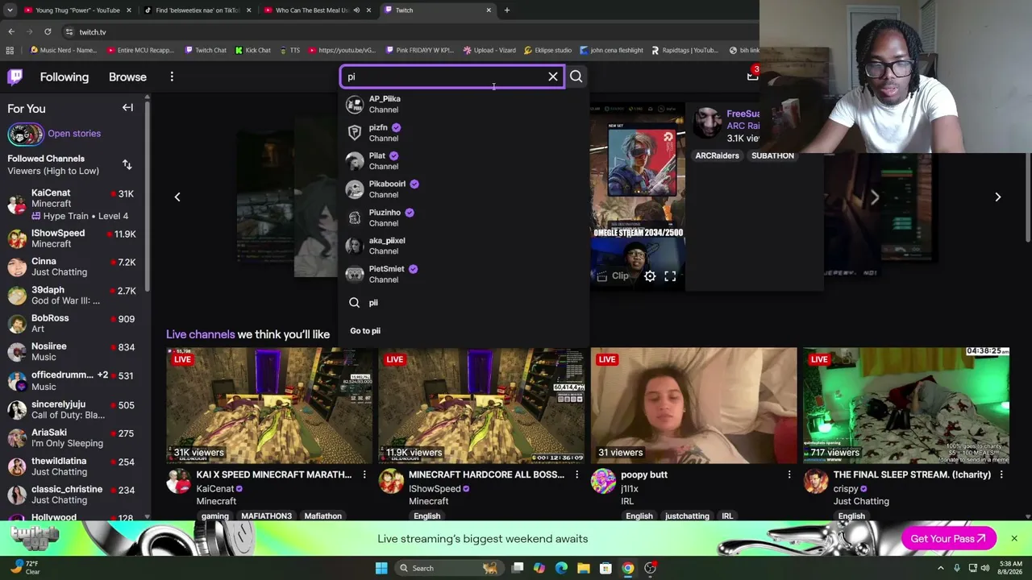Image resolution: width=1032 pixels, height=580 pixels.
Task: Dismiss the weekend pass banner
Action: (x=1014, y=538)
